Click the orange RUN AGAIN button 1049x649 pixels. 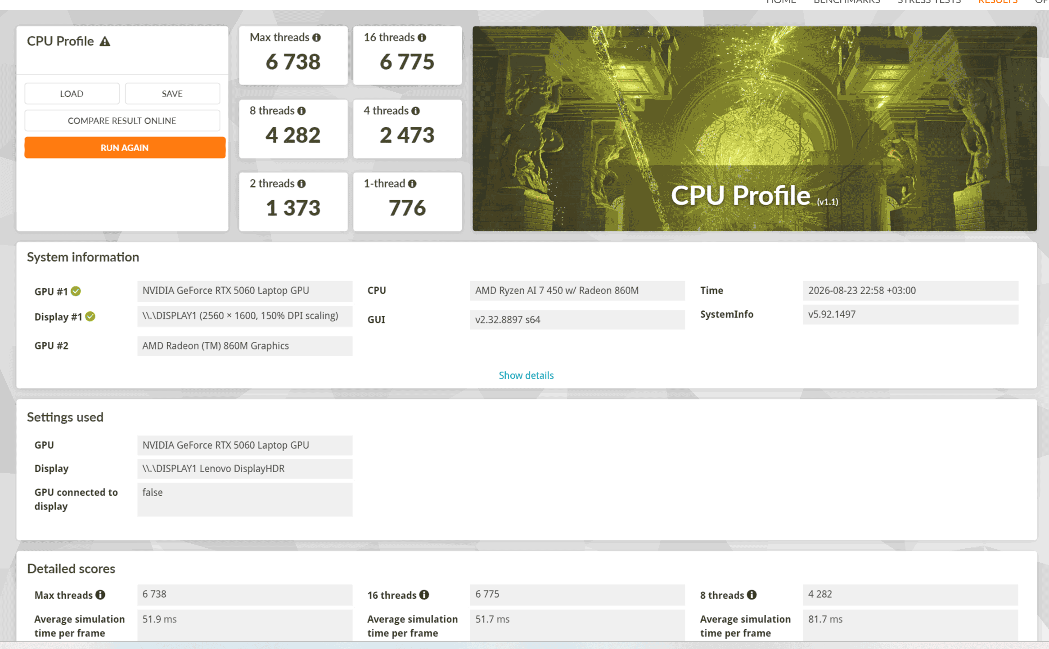125,148
